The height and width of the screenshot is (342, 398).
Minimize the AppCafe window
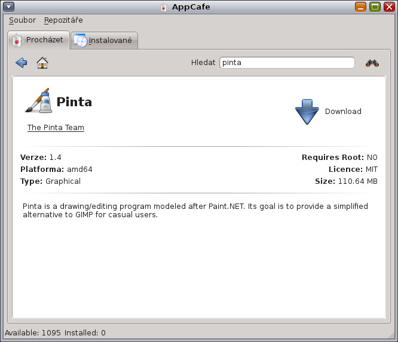(x=360, y=7)
